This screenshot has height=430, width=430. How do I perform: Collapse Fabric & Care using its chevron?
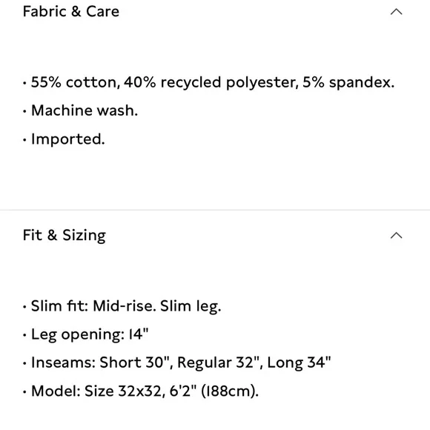point(397,12)
